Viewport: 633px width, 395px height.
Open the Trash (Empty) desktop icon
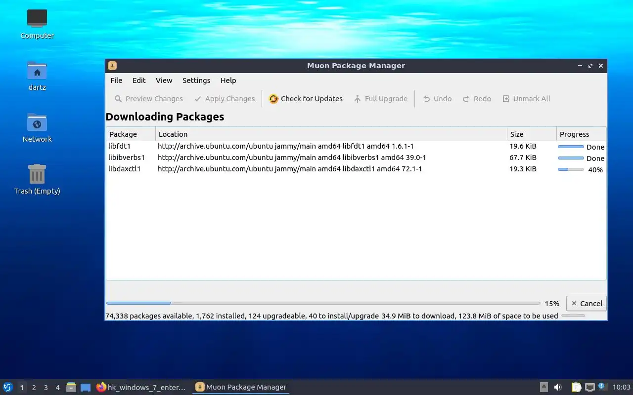click(37, 179)
